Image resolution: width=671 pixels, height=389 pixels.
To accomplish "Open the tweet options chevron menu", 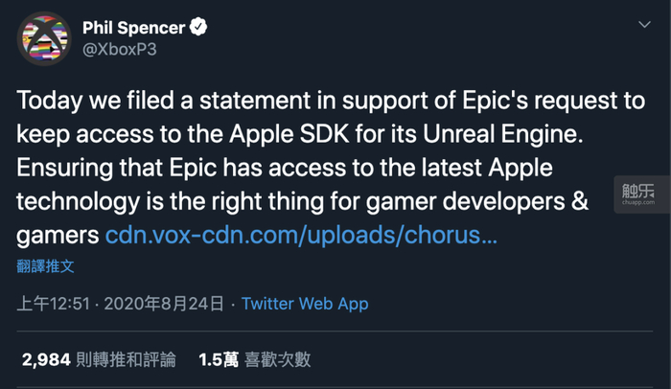I will (644, 30).
